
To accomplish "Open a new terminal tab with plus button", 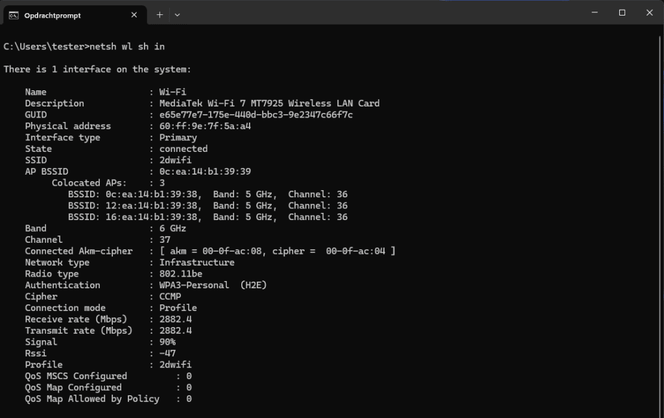I will 160,14.
